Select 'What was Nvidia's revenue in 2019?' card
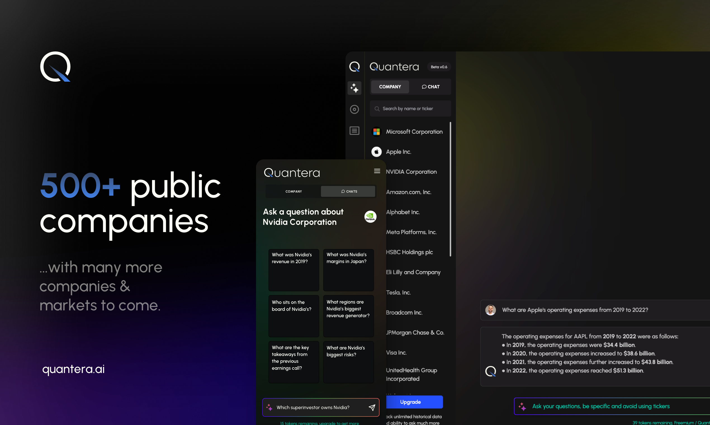Screen dimensions: 710x425 tap(294, 270)
